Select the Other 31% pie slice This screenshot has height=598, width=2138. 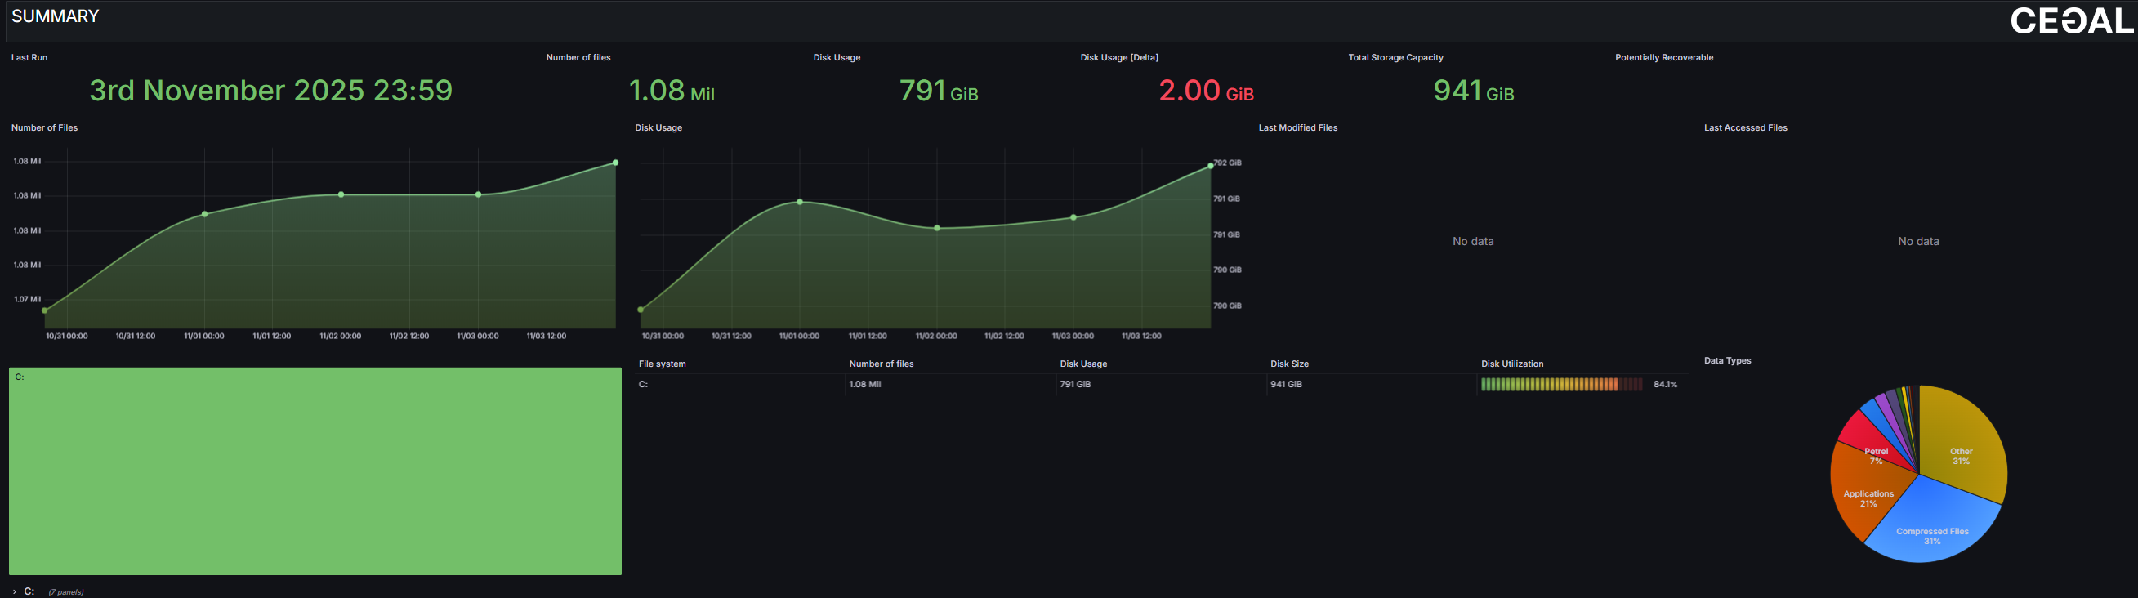[x=1962, y=448]
